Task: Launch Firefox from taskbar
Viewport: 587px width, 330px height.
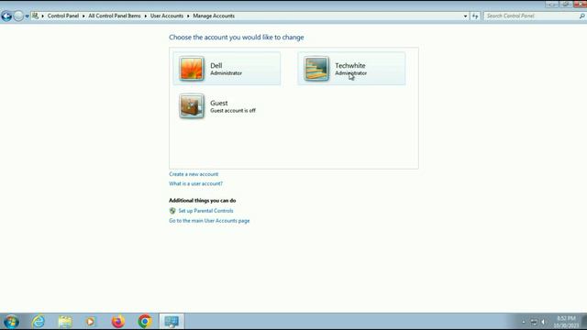Action: pos(118,322)
